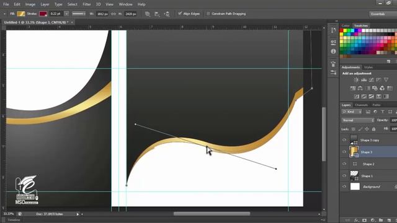Viewport: 397px width, 223px height.
Task: Add a Channel Mixer adjustment
Action: [382, 88]
